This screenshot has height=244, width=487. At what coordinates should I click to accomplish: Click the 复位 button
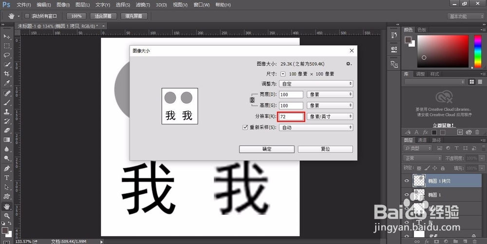pyautogui.click(x=325, y=149)
